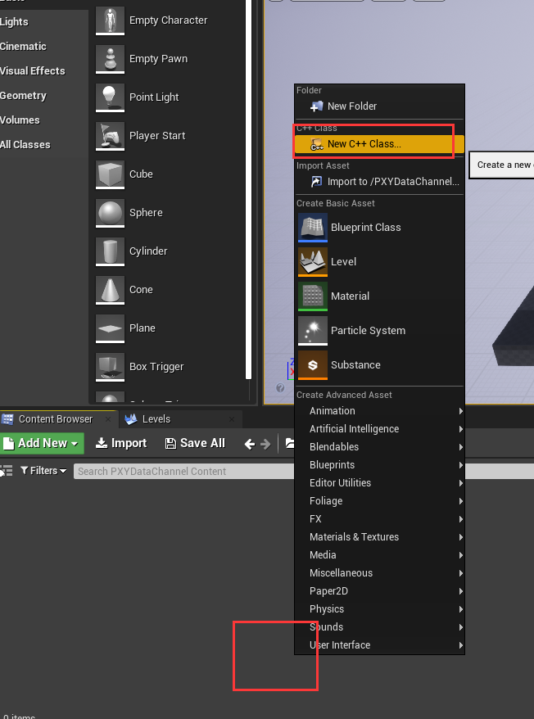Open the Volumes placement category
534x719 pixels.
point(20,120)
